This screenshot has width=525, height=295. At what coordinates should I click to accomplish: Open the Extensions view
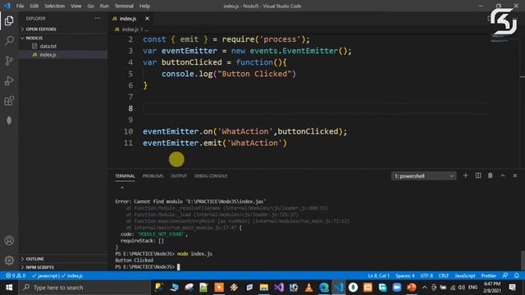pyautogui.click(x=9, y=101)
